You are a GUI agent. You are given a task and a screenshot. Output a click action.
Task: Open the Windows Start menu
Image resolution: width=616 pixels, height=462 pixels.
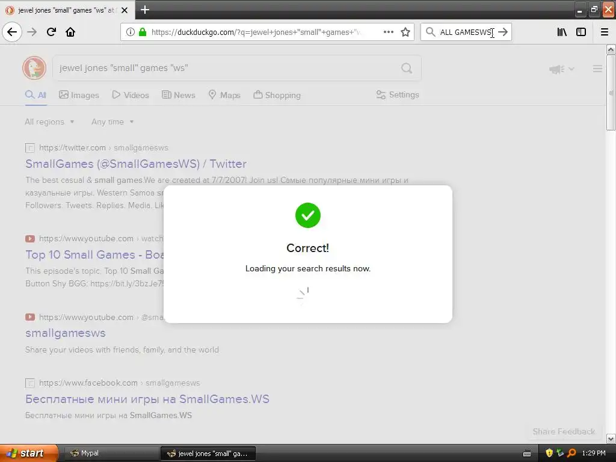pos(29,453)
